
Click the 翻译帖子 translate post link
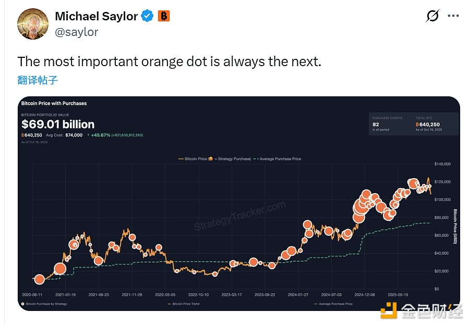(38, 80)
